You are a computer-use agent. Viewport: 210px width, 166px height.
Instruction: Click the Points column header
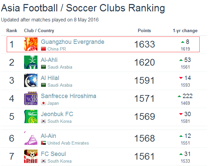[x=144, y=30]
